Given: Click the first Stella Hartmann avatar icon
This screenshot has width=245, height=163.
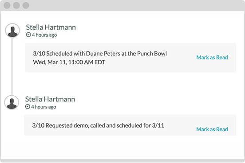Looking at the screenshot, I should 12,31.
